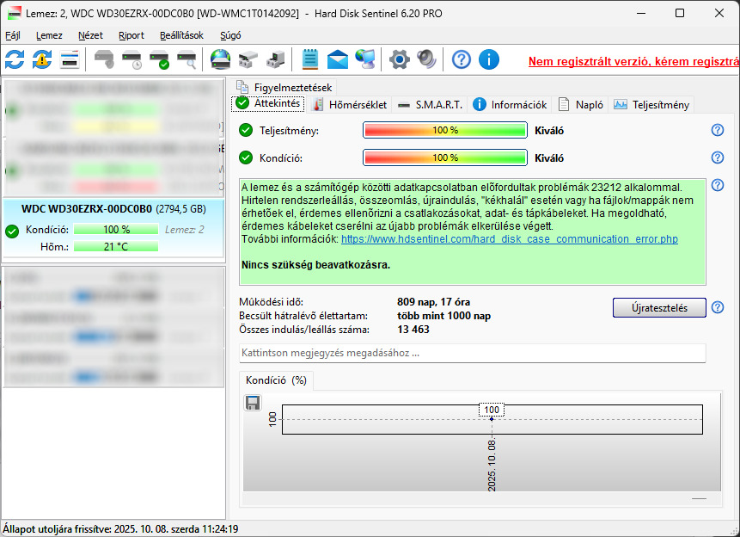Click the globe with monitor toolbar icon
The width and height of the screenshot is (740, 537).
pos(364,60)
